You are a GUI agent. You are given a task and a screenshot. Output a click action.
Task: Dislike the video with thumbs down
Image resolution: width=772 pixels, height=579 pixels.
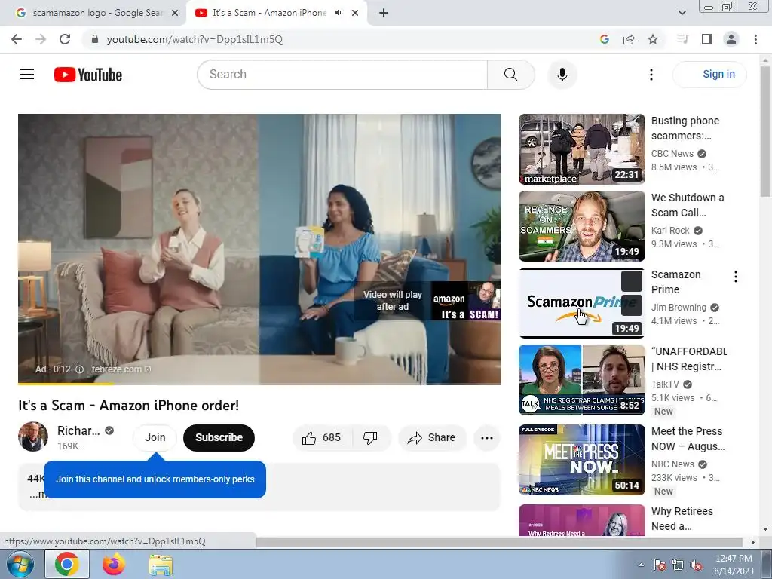click(x=371, y=438)
